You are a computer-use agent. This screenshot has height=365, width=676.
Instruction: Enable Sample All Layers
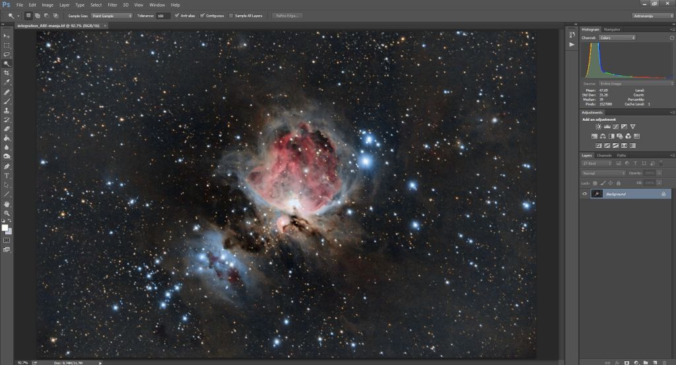tap(230, 15)
